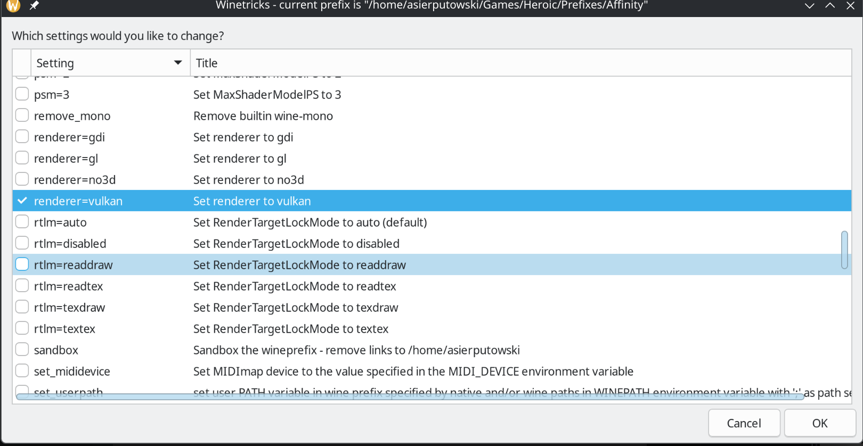The height and width of the screenshot is (446, 863).
Task: Select 'Set RenderTargetLockMode to texdraw' text
Action: click(x=296, y=308)
